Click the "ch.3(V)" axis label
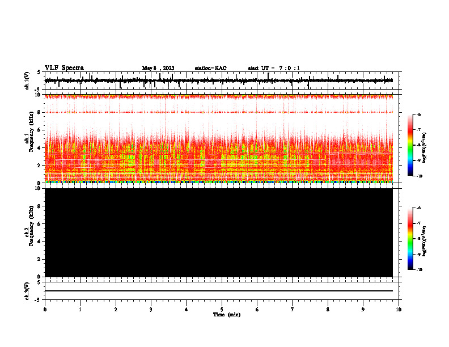Screen dimensions: 449x347 [27, 291]
